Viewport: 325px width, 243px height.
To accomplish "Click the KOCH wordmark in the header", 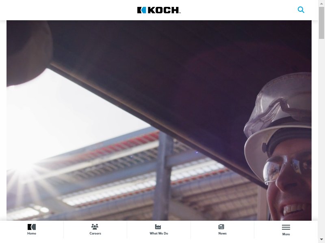I will tap(164, 10).
